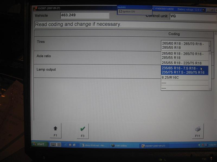Click the Vehicle field showing 463.249

[x=84, y=15]
